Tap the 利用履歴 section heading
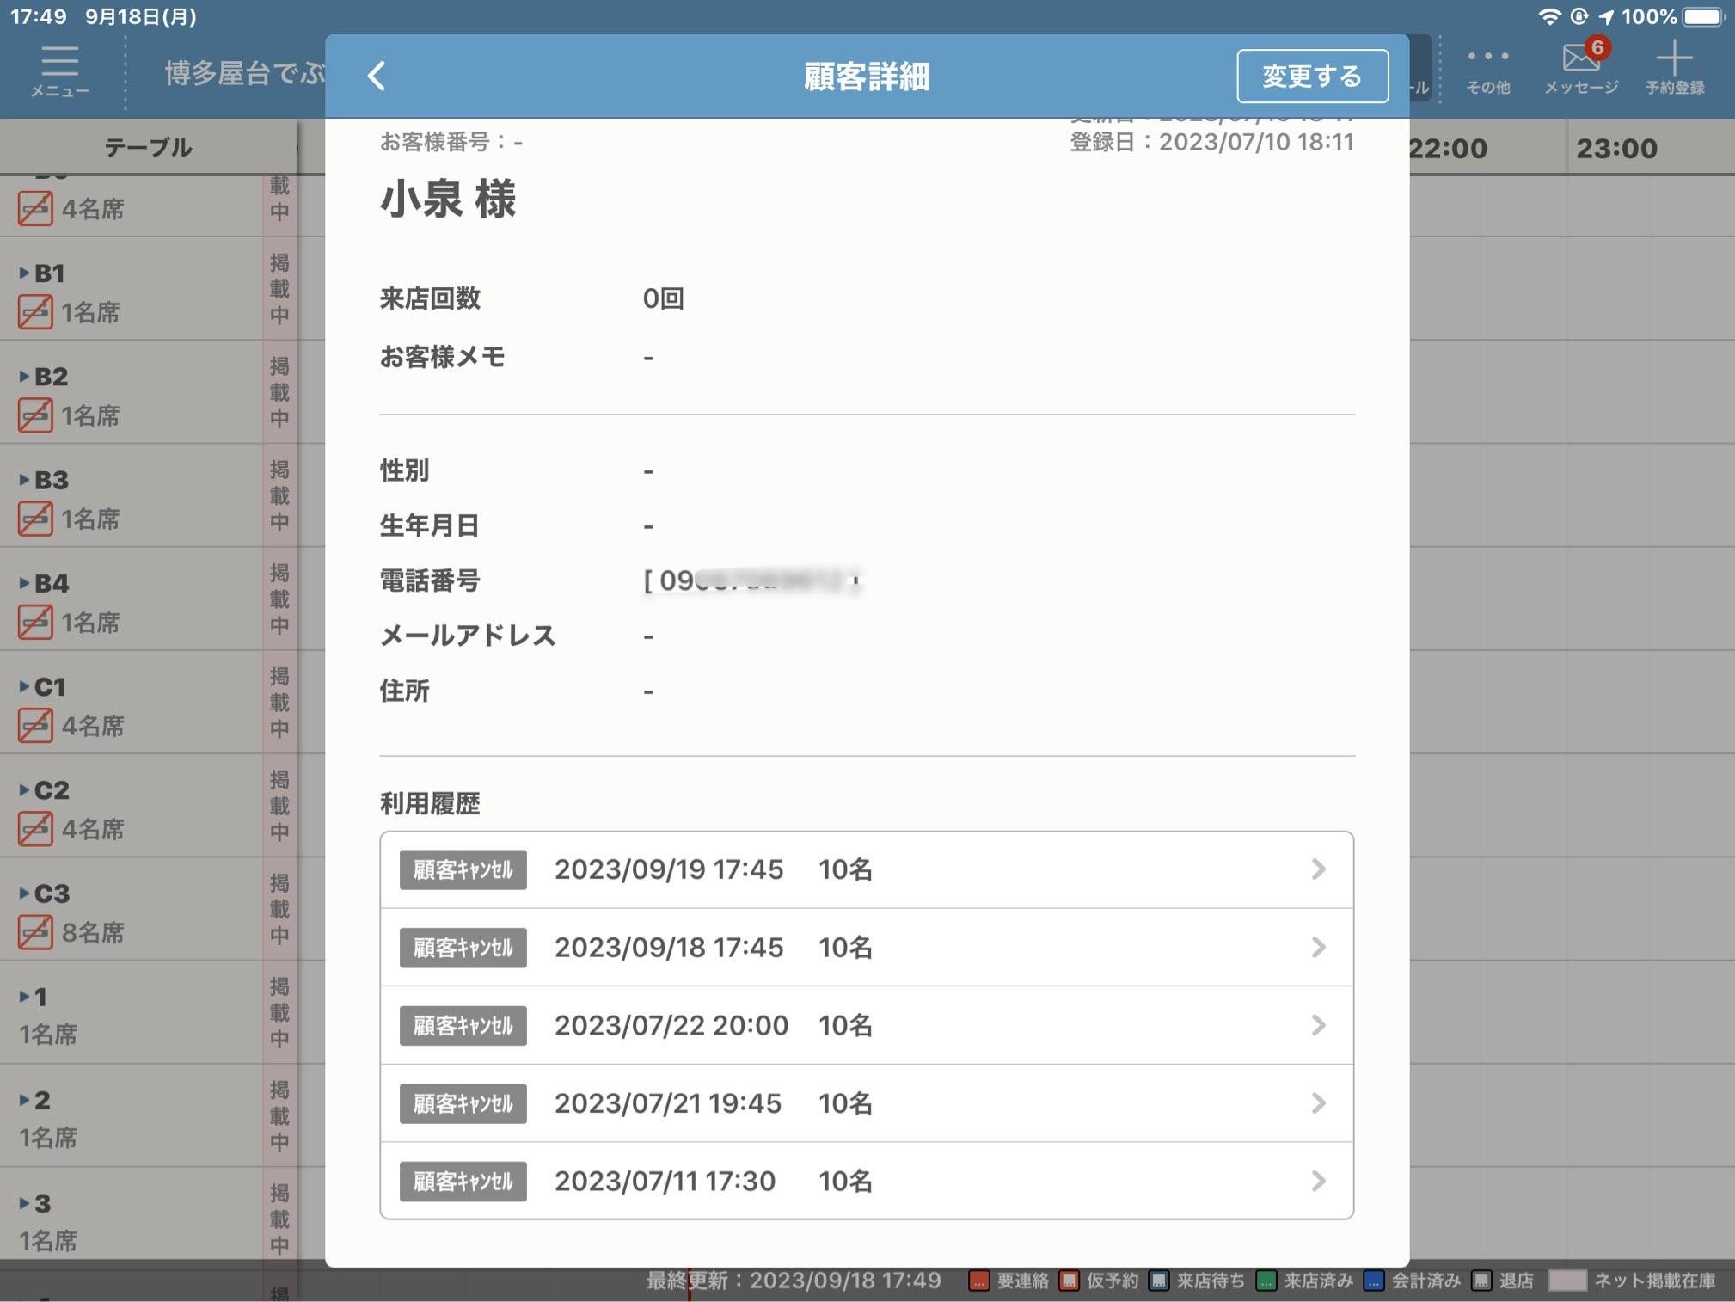The height and width of the screenshot is (1302, 1735). click(x=430, y=803)
